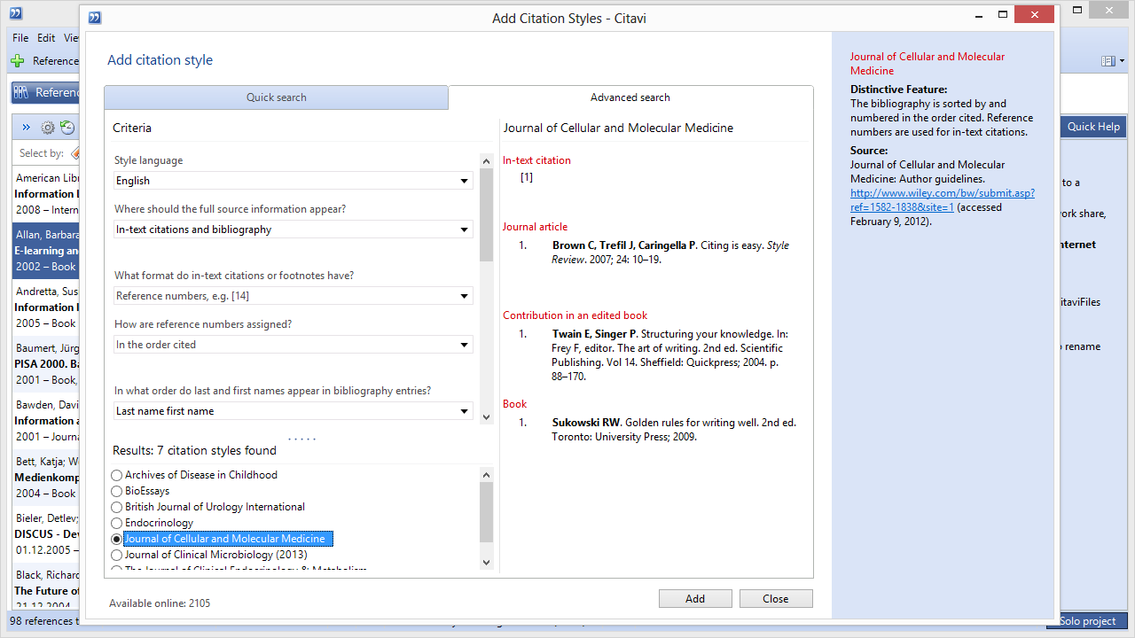Open the gear settings icon in main window list
Image resolution: width=1135 pixels, height=638 pixels.
(x=48, y=128)
